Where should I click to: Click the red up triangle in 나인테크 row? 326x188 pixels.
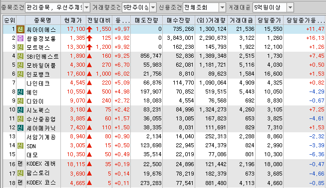pos(89,83)
